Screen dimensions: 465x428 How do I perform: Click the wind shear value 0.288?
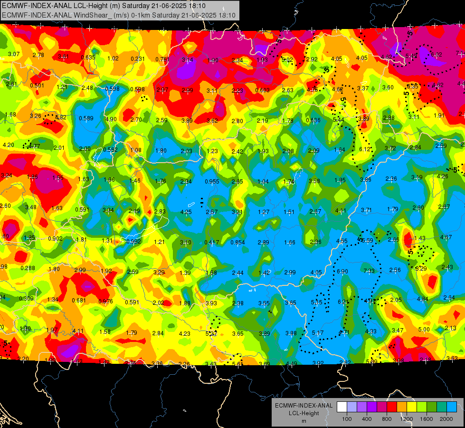click(28, 268)
